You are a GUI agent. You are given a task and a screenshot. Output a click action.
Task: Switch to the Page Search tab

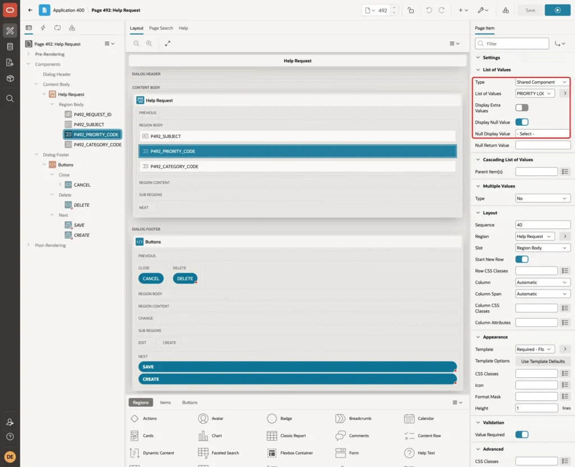click(x=161, y=28)
